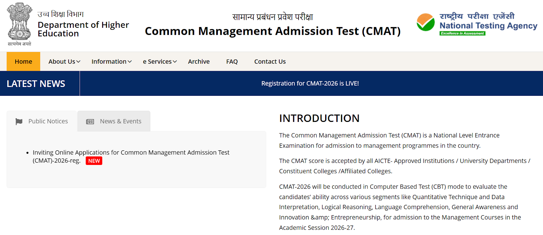Click the flag icon beside Public Notices
Screen dimensions: 543x235
[19, 121]
